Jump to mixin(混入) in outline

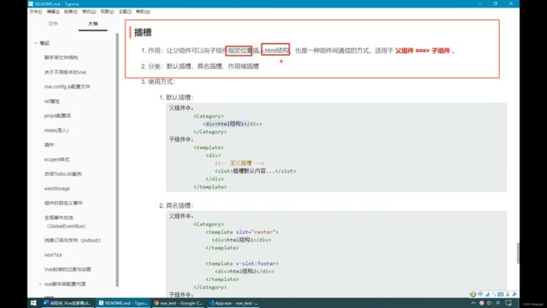click(56, 130)
